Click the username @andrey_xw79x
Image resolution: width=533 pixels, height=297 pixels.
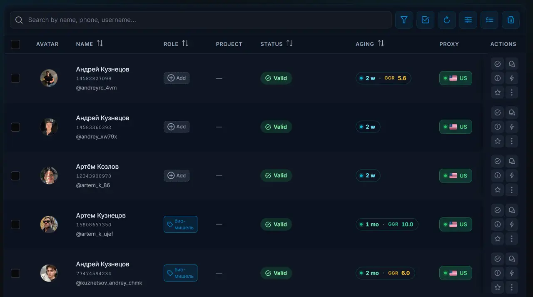pos(97,137)
